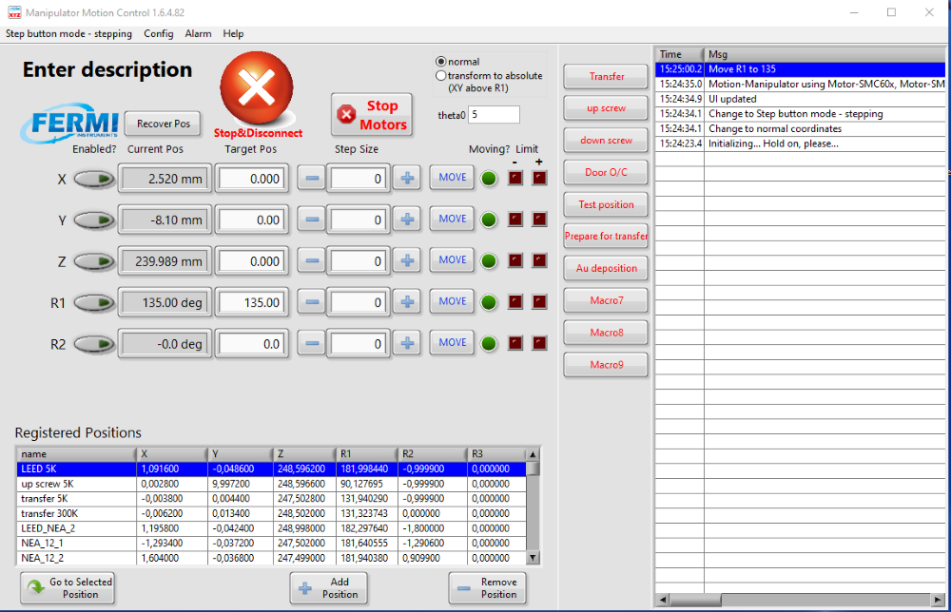Open the Config menu
951x612 pixels.
click(159, 33)
